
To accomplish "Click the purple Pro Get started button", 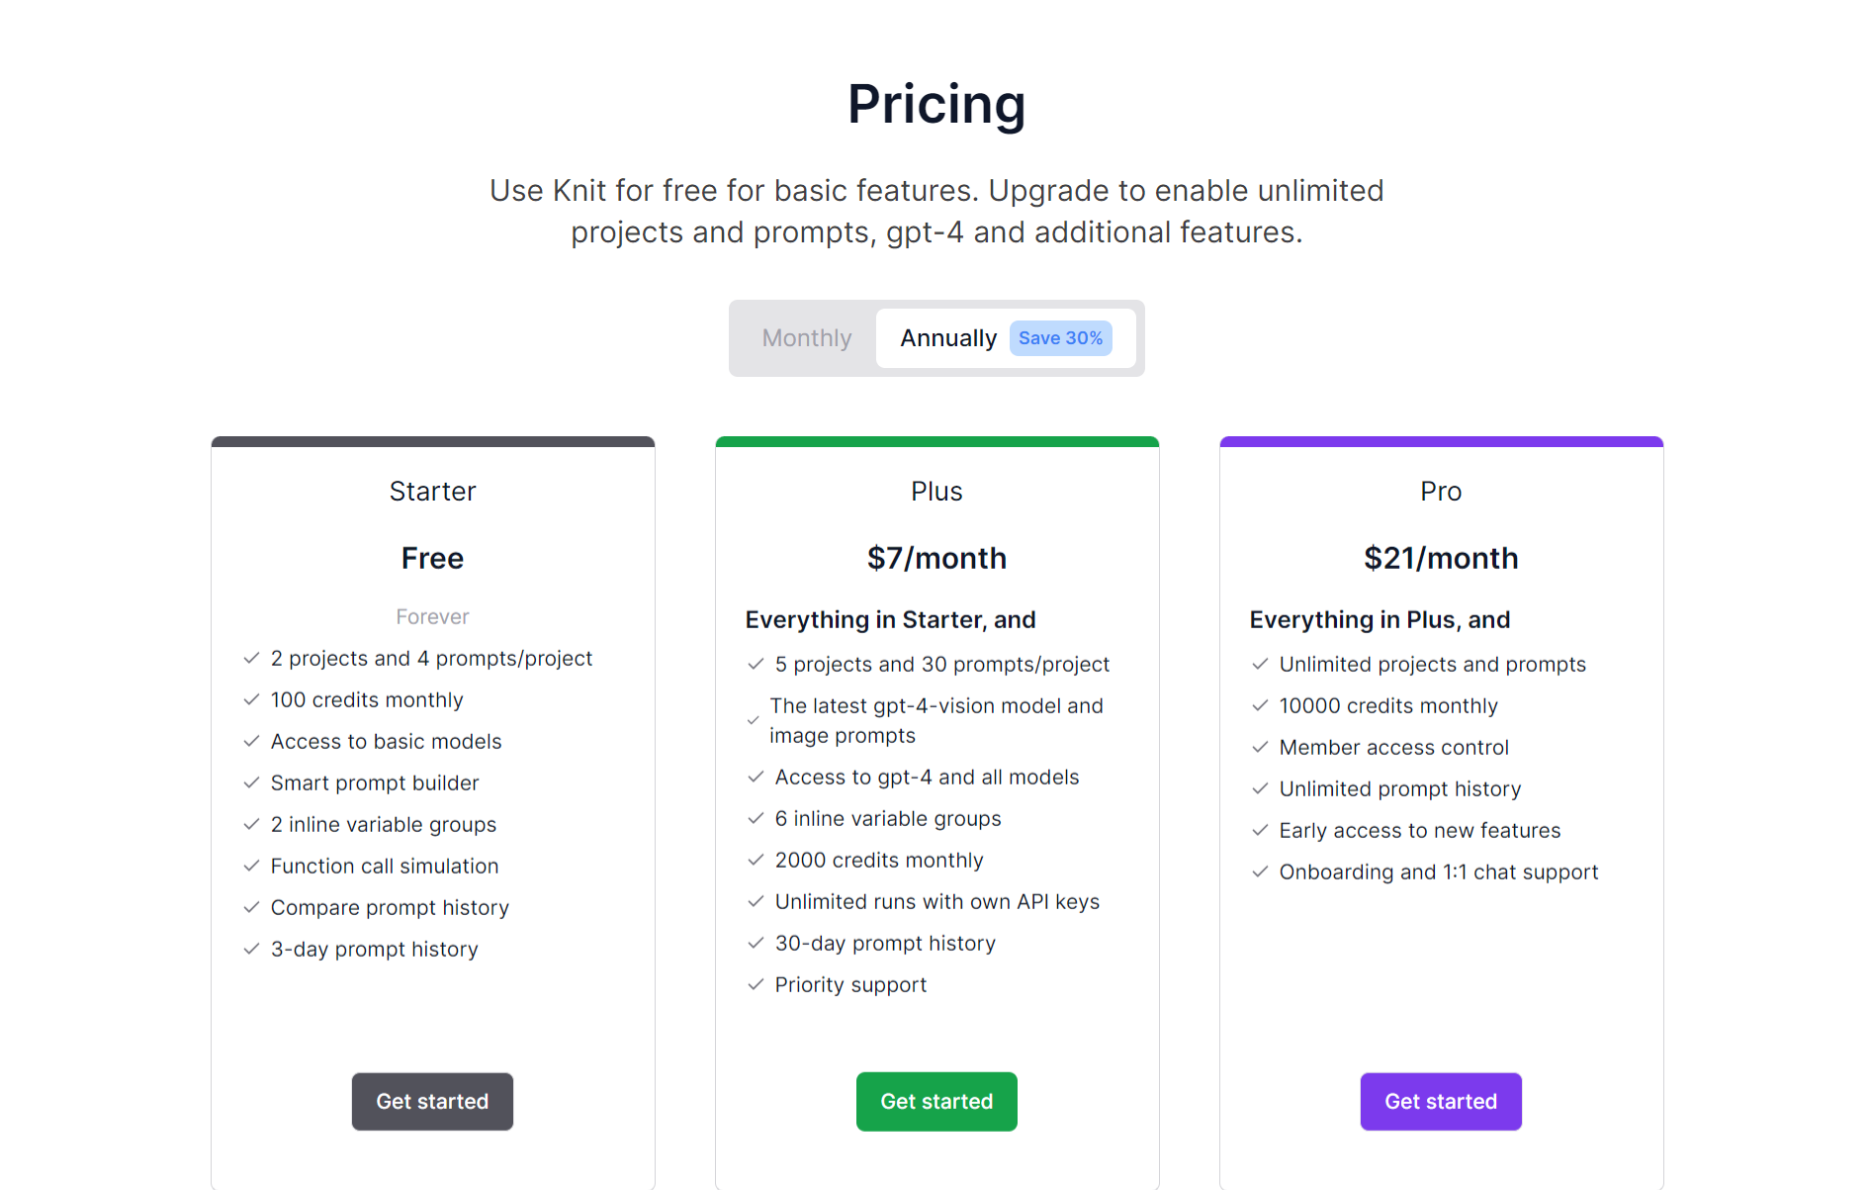I will 1440,1101.
